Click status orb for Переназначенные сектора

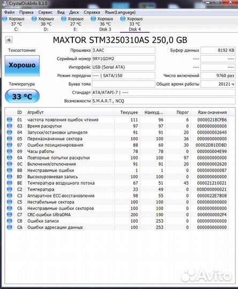[10, 139]
